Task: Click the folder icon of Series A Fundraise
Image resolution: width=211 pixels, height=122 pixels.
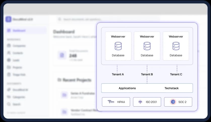Action: pos(64,95)
